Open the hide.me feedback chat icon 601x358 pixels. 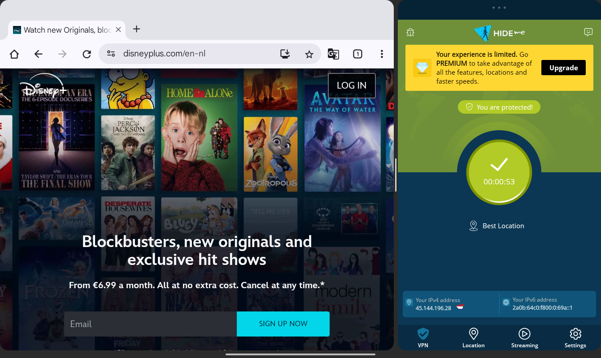588,32
